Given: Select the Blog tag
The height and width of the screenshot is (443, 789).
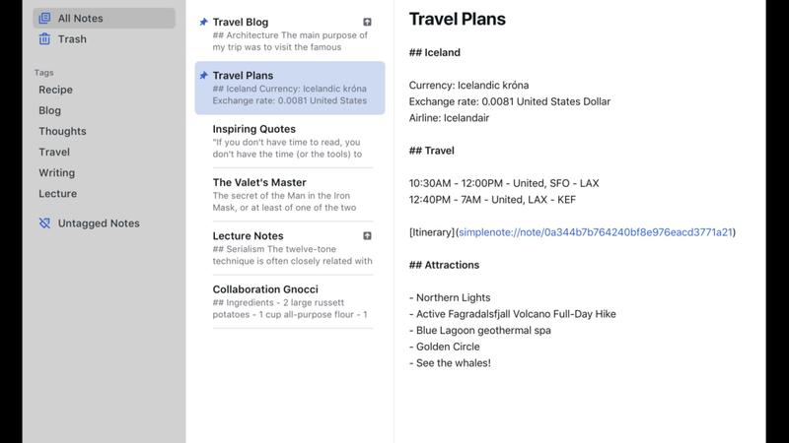Looking at the screenshot, I should 49,110.
